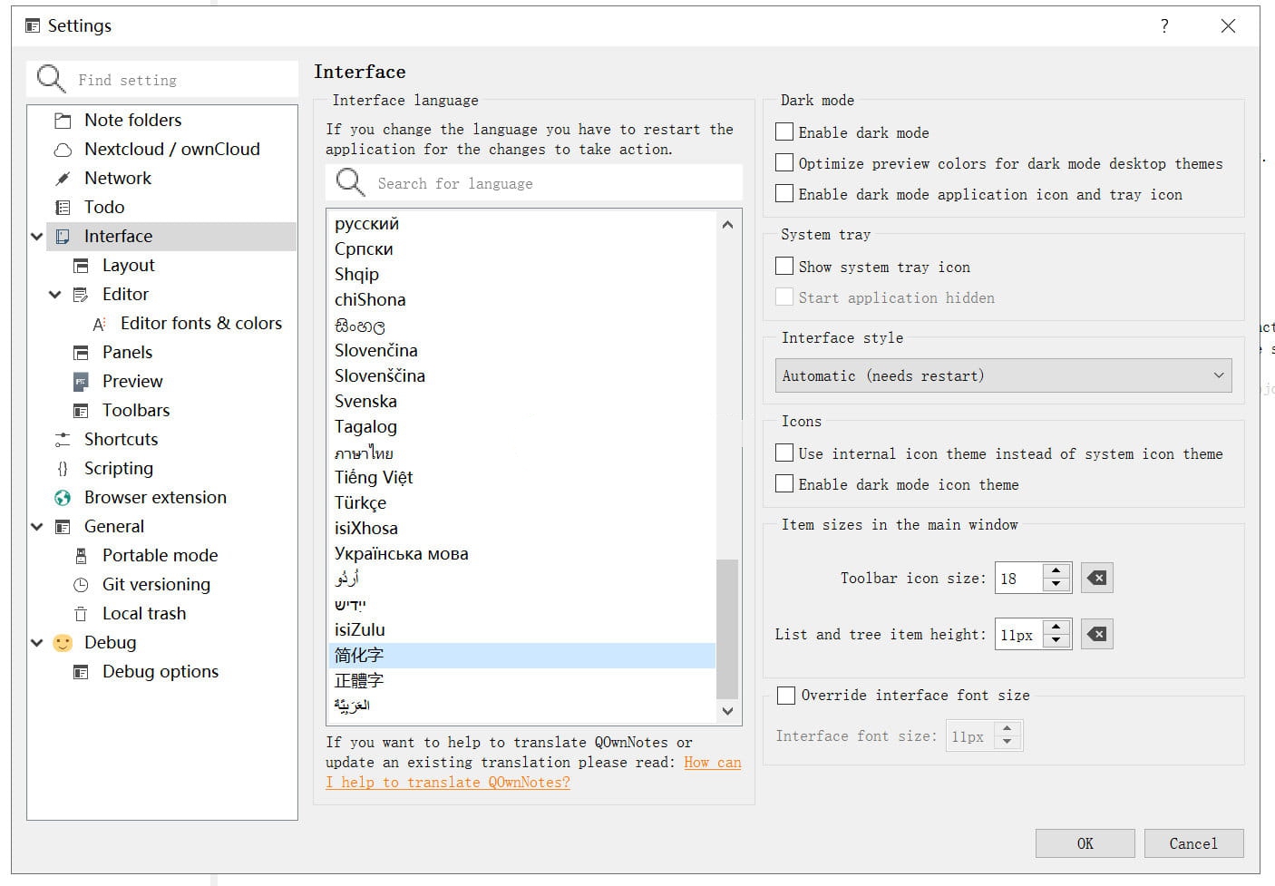Click the clear icon beside Toolbar icon size
This screenshot has height=886, width=1275.
tap(1096, 578)
